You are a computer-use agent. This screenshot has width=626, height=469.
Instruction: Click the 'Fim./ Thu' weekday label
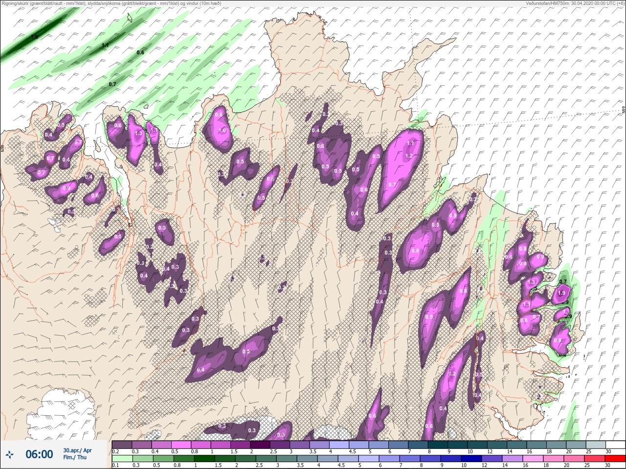75,457
